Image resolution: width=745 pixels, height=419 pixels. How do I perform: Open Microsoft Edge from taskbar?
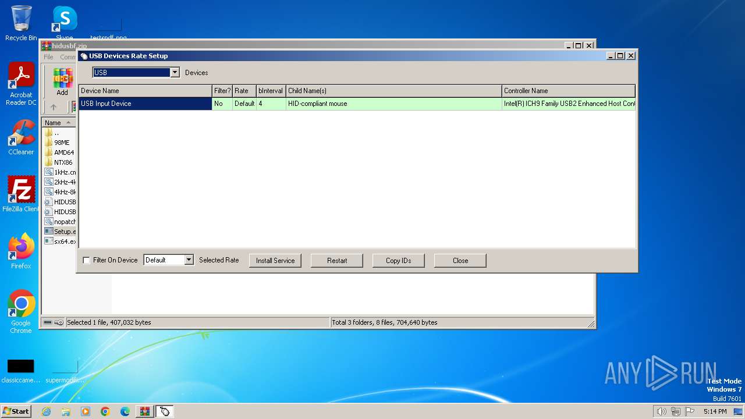tap(125, 411)
